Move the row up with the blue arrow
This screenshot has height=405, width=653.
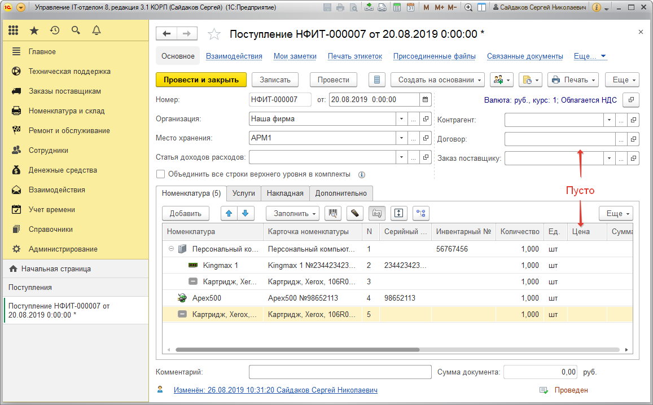click(x=229, y=213)
